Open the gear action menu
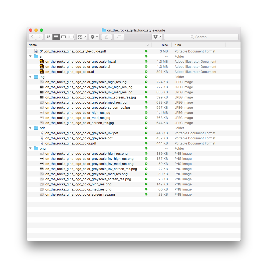 94,37
